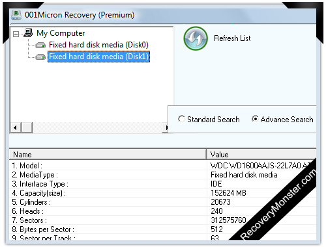Screen dimensions: 326x247
Task: Select Fixed hard disk media (Disk0)
Action: pos(98,45)
